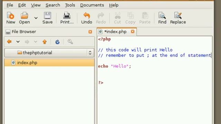This screenshot has height=124, width=221.
Task: Open the thephptutorial folder combo box
Action: point(49,53)
